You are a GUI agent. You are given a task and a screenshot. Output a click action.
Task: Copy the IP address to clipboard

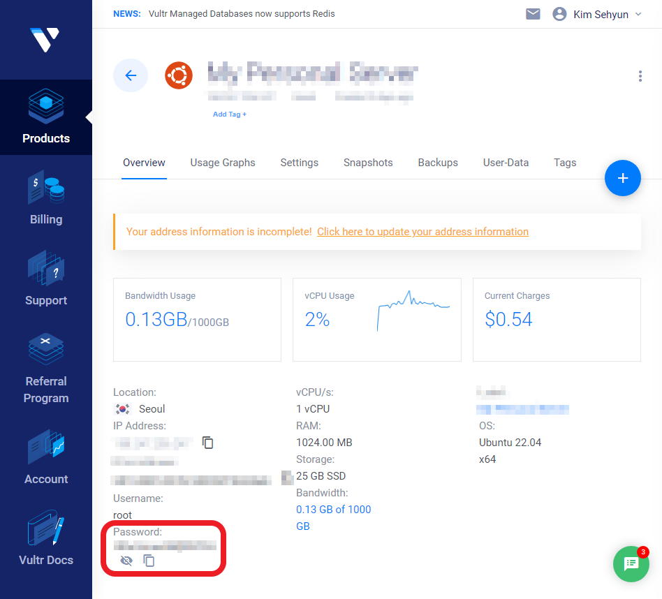coord(207,443)
